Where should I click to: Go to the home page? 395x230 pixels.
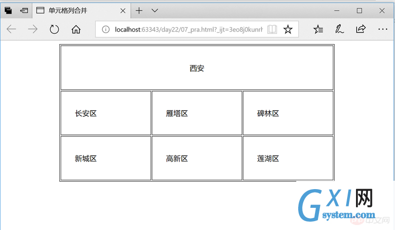pyautogui.click(x=76, y=30)
